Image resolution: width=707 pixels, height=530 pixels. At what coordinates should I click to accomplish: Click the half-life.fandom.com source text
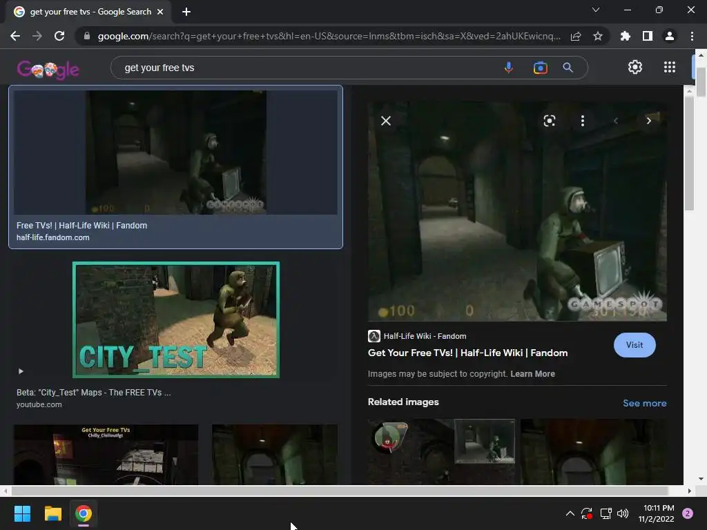(x=52, y=237)
